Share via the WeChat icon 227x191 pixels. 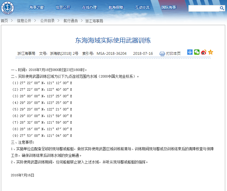(197, 52)
